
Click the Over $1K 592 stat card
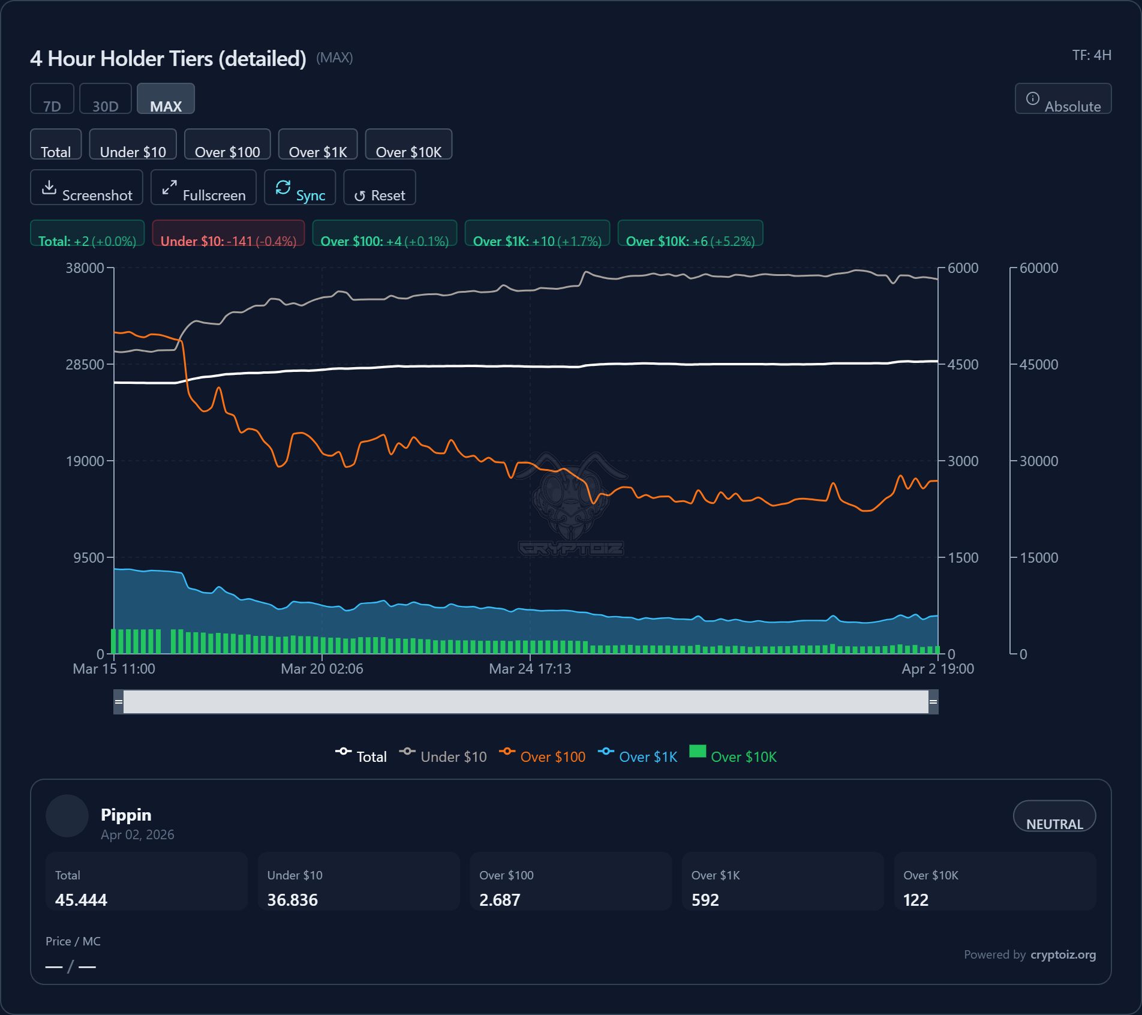pos(783,882)
